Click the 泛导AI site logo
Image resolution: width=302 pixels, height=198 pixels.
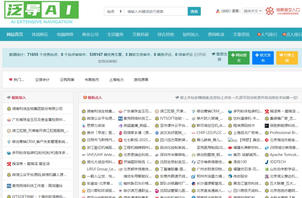[41, 13]
